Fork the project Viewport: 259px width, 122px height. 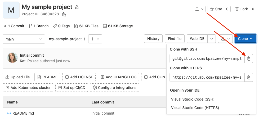241,9
